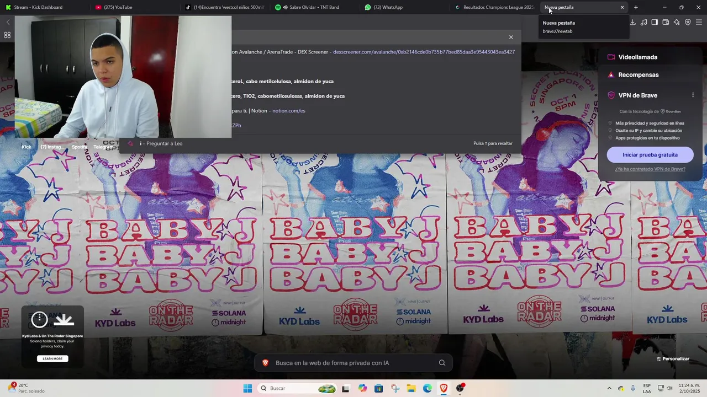Click the web search field 'Busca en la web'

[353, 363]
